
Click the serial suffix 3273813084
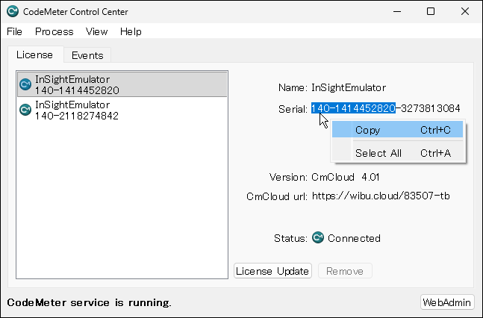click(431, 108)
